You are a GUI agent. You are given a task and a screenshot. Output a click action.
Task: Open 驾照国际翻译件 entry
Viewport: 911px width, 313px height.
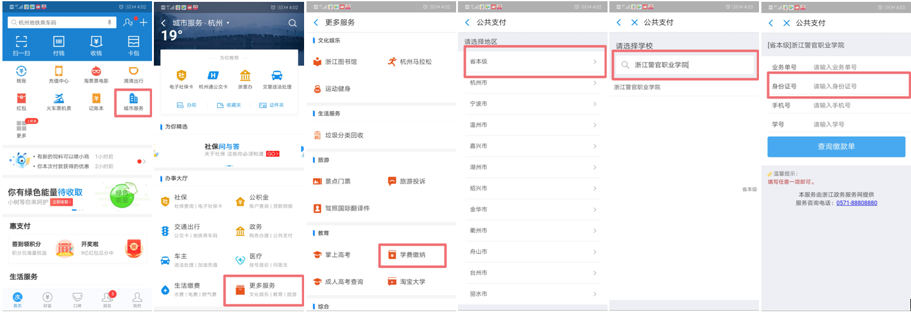tap(341, 208)
